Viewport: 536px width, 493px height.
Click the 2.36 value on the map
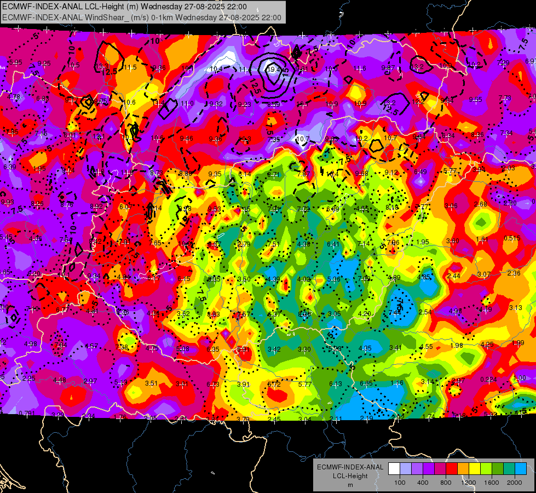(514, 273)
